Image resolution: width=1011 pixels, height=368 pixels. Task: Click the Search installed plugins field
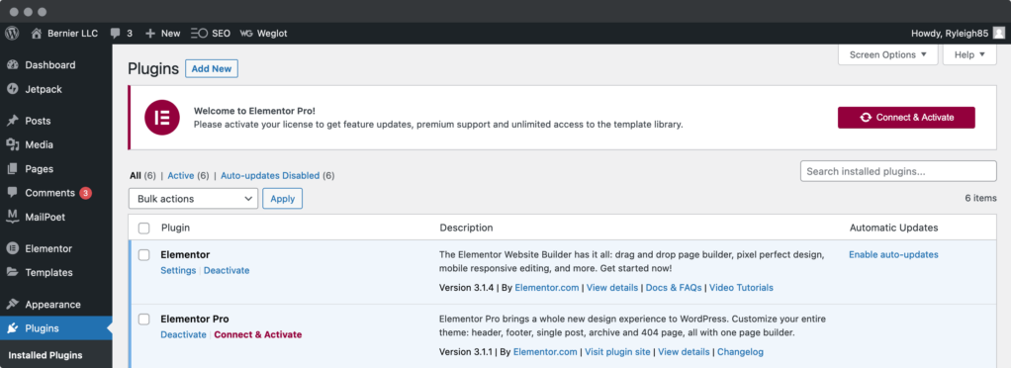(898, 171)
